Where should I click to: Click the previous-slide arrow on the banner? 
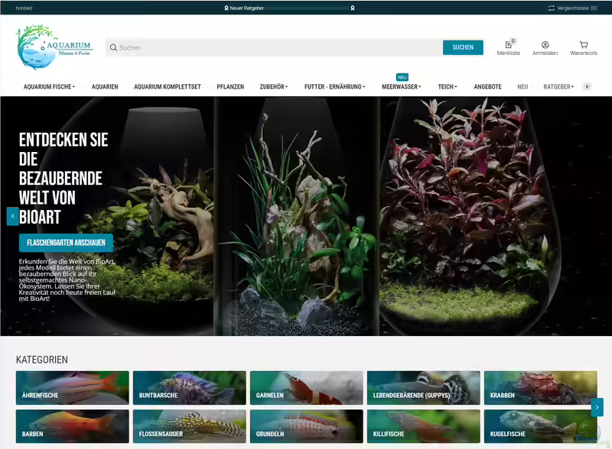pyautogui.click(x=11, y=216)
